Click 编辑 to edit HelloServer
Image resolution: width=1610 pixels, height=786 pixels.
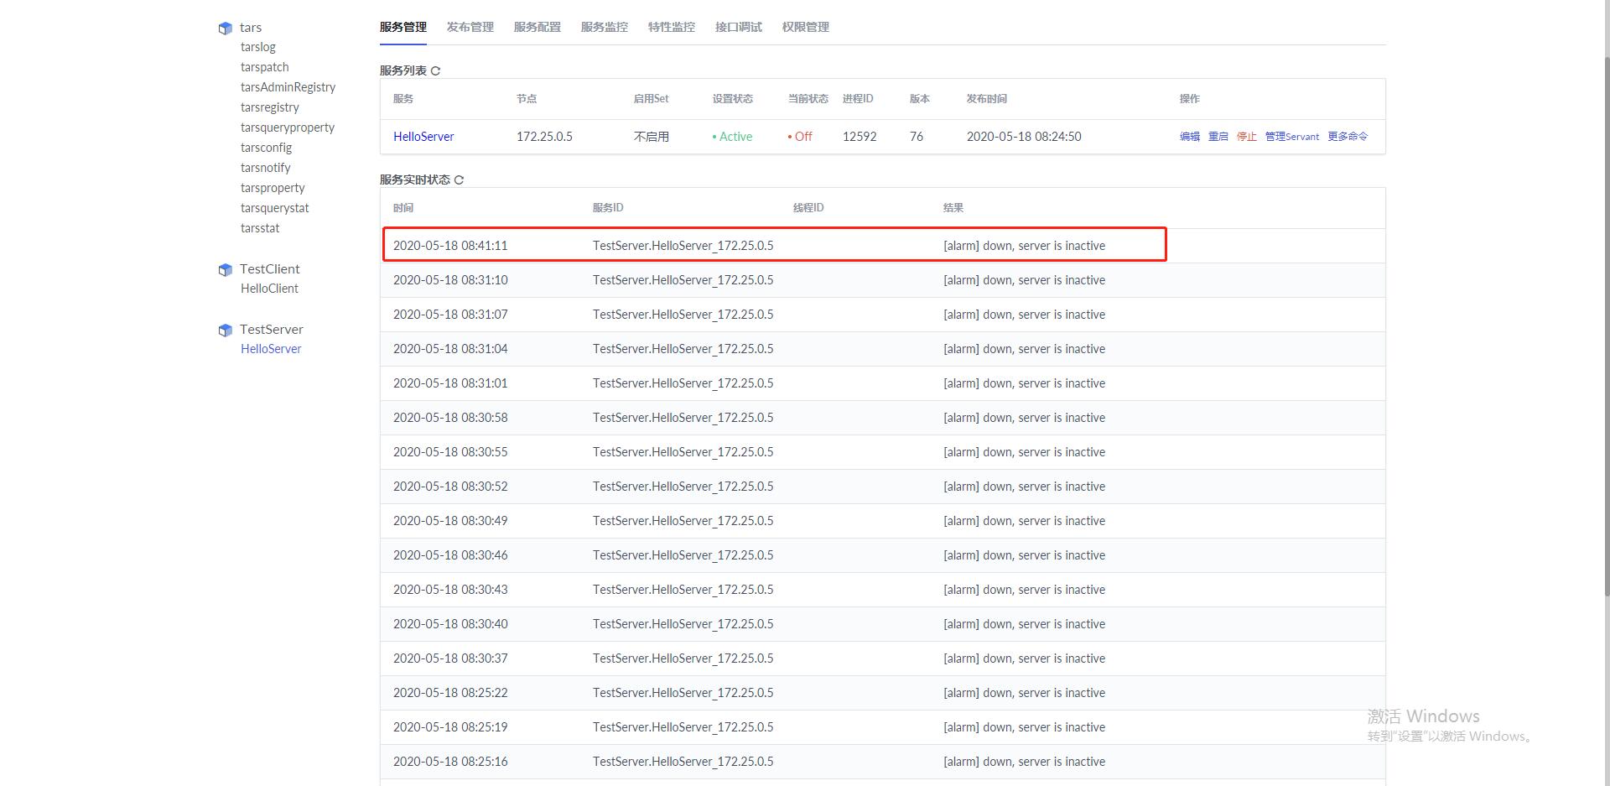click(x=1189, y=136)
